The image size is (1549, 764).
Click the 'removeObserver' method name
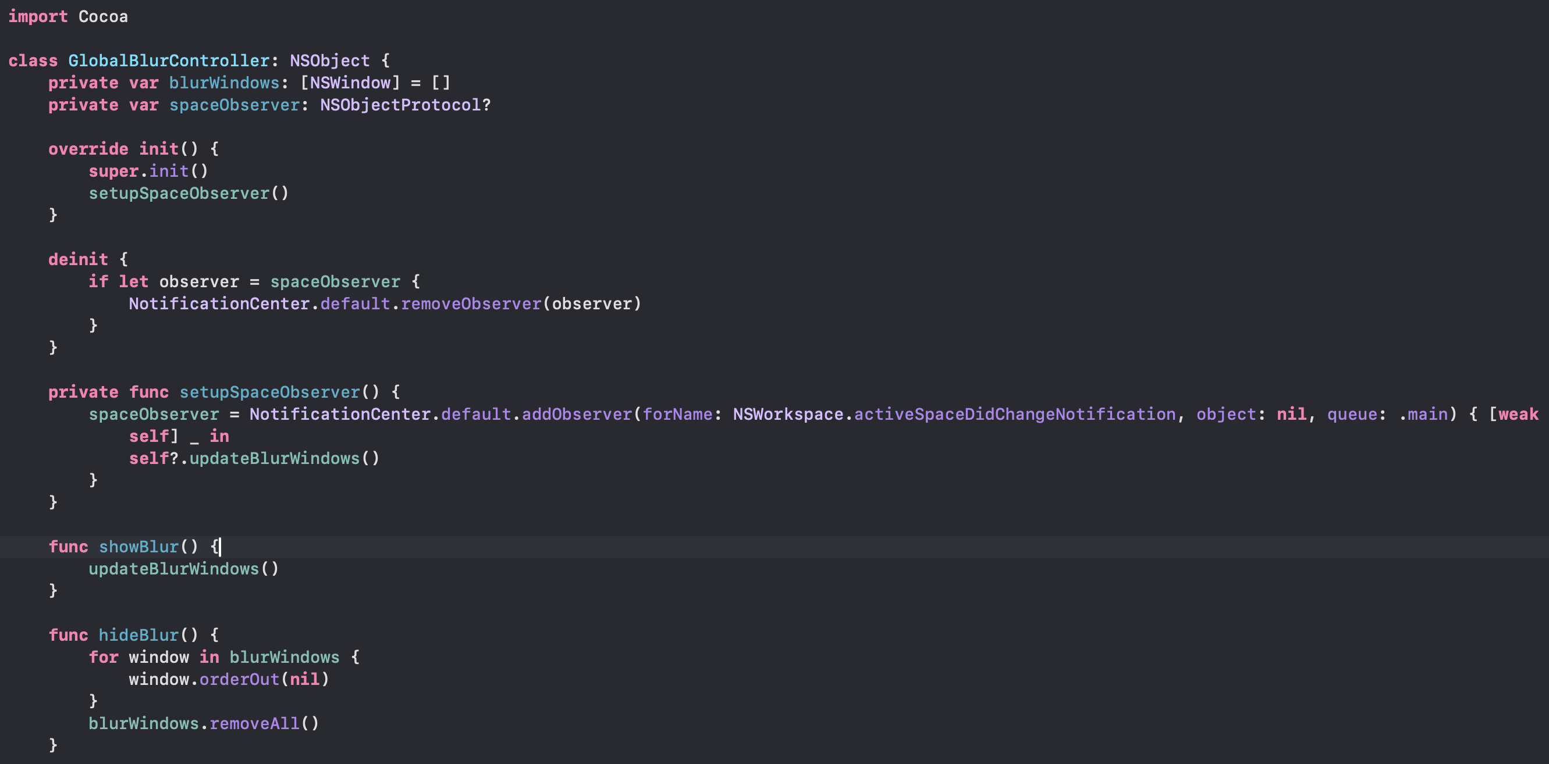[x=471, y=304]
